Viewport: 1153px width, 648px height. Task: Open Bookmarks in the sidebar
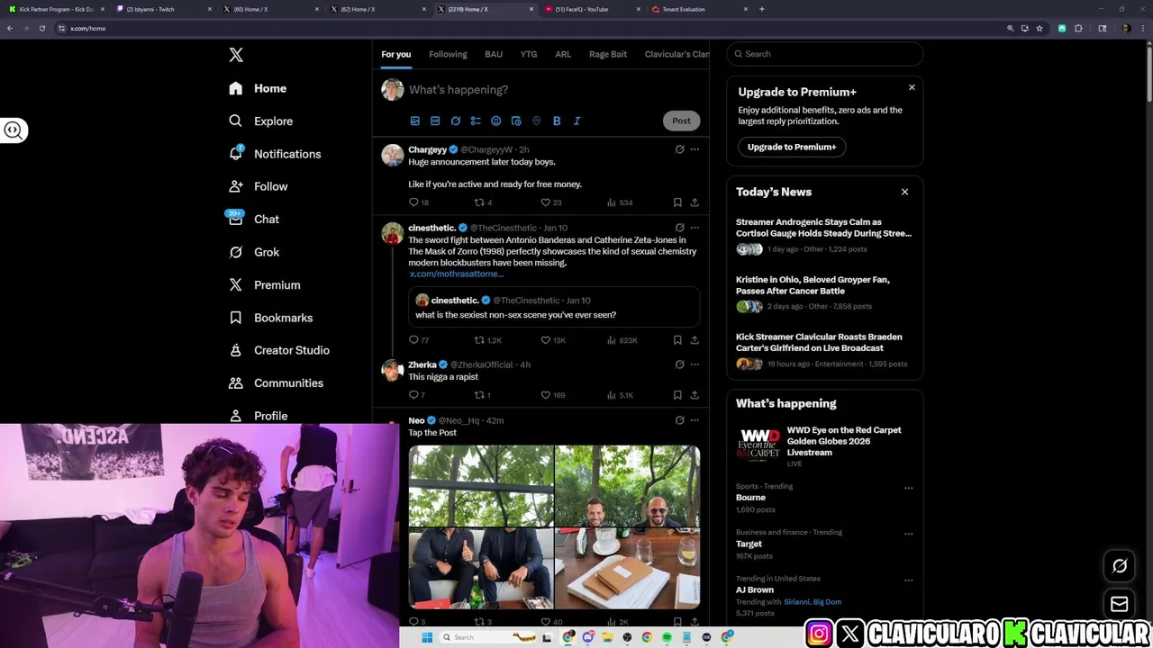270,318
